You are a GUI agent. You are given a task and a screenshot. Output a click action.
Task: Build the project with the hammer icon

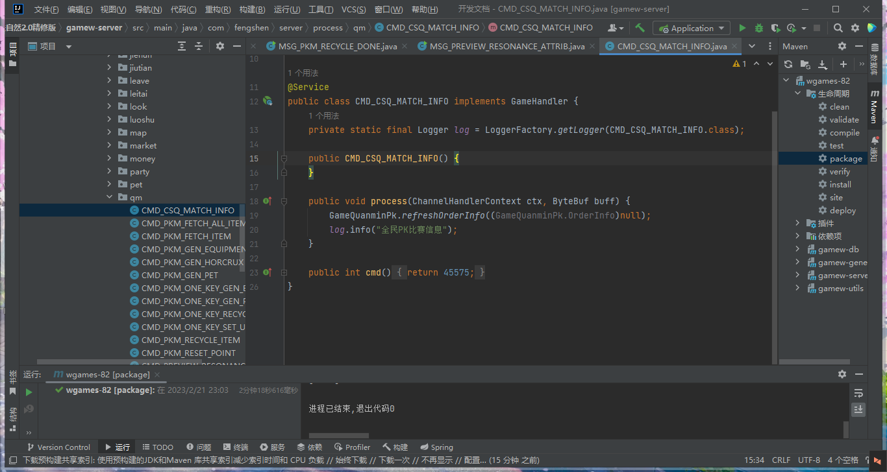(640, 28)
